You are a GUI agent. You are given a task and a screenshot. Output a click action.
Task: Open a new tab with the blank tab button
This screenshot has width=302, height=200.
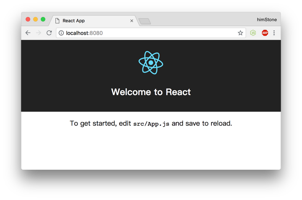point(145,21)
